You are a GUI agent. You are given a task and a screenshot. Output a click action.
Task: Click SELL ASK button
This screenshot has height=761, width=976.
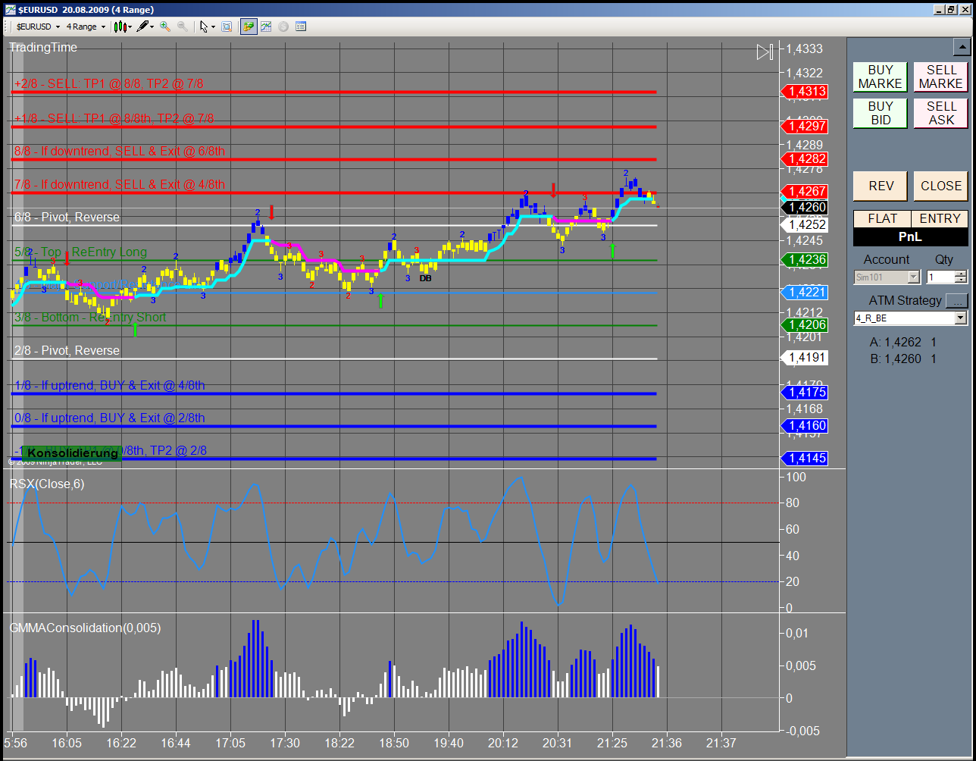point(941,113)
